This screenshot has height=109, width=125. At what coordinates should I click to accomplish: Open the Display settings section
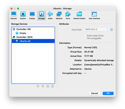click(32, 16)
